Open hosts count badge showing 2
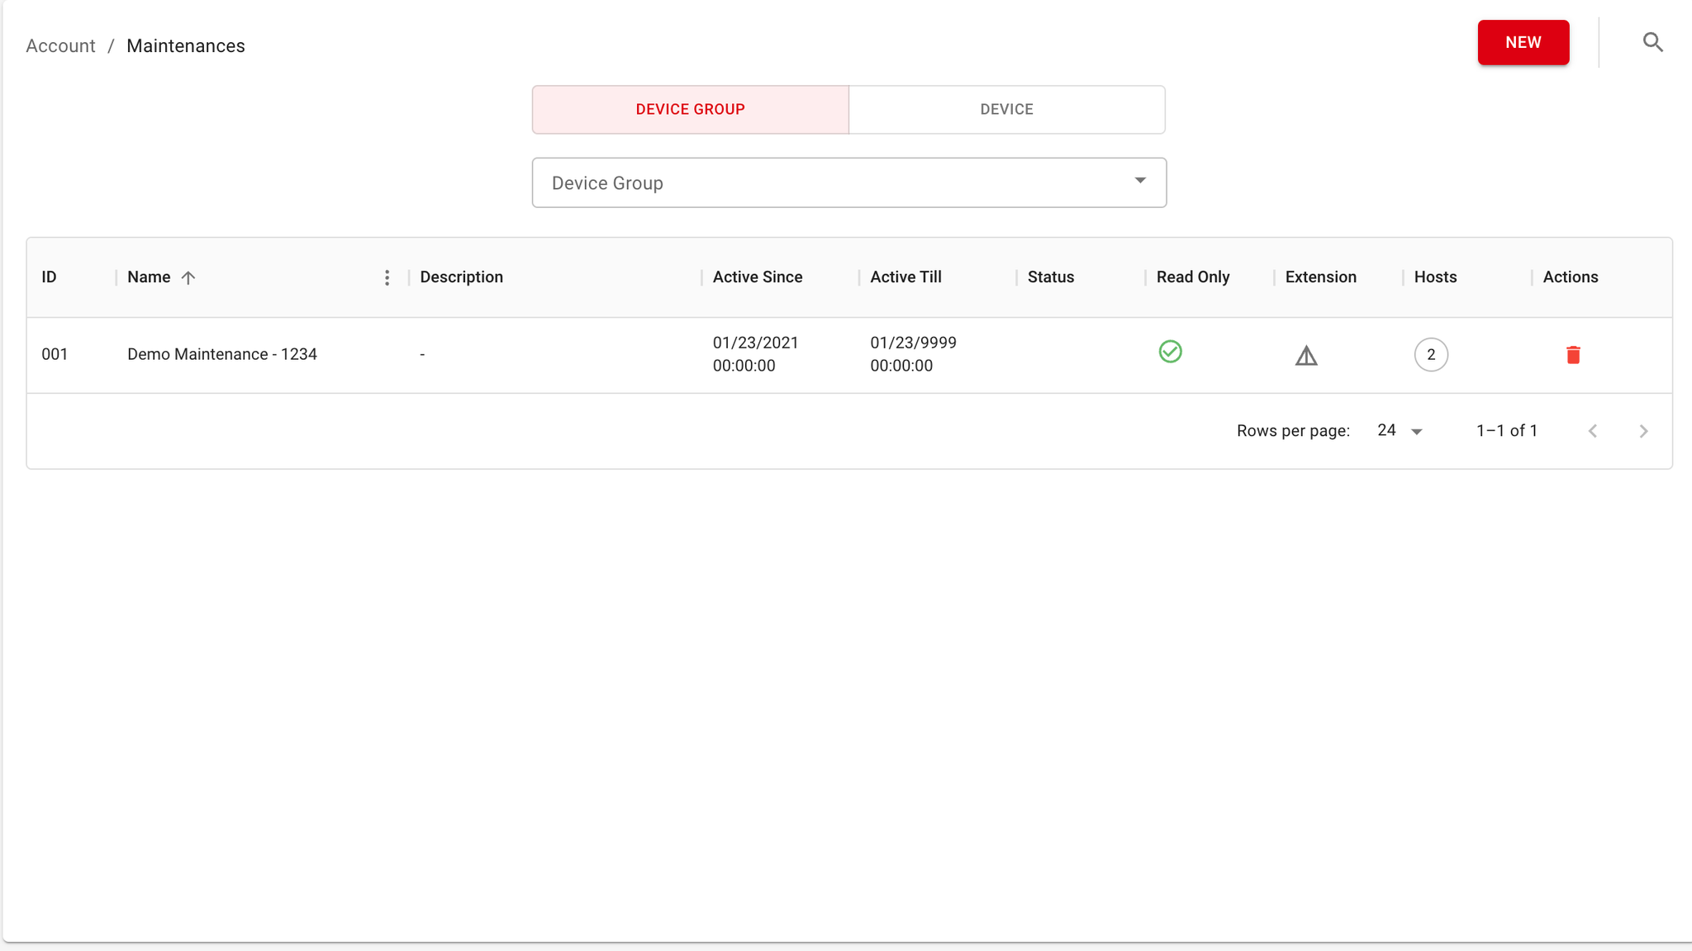The width and height of the screenshot is (1692, 951). pyautogui.click(x=1431, y=355)
